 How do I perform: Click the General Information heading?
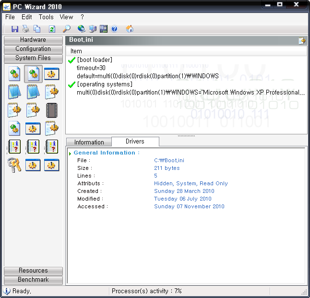[107, 153]
